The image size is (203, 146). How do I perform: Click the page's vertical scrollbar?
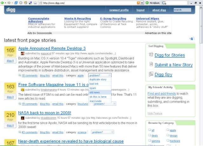coord(201,79)
